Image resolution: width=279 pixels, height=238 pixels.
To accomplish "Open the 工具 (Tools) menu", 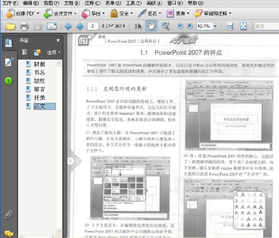I will [x=133, y=3].
